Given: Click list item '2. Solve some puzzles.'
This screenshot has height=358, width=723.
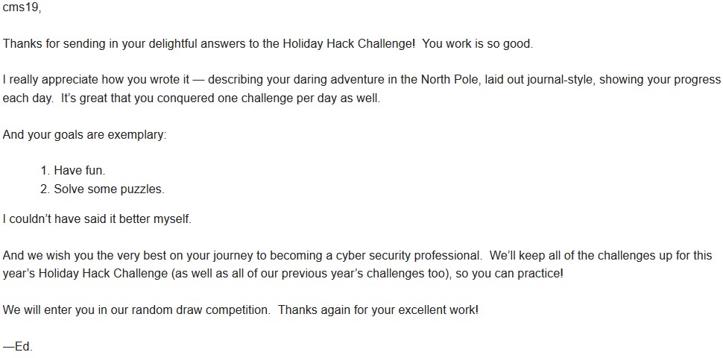Looking at the screenshot, I should pos(102,189).
